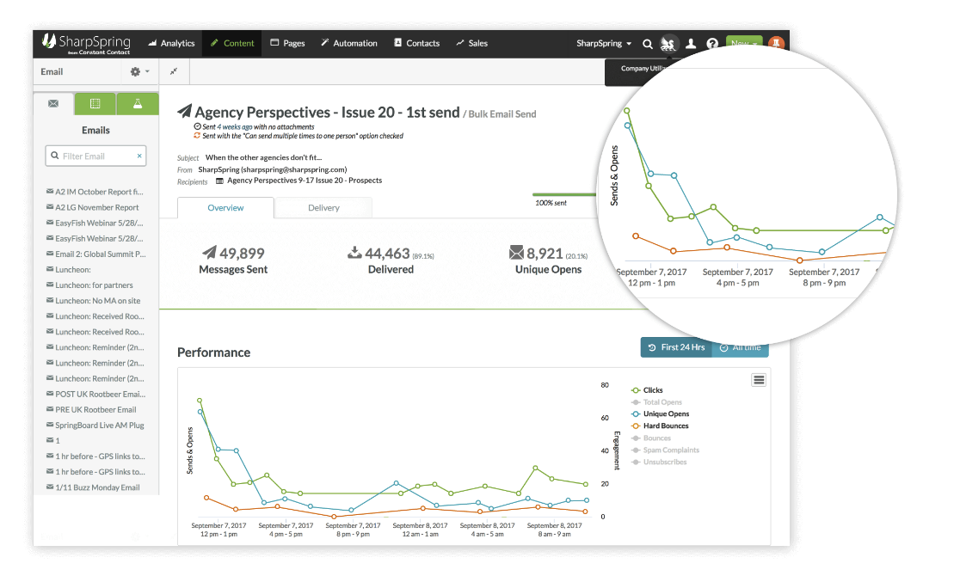Select the envelope Emails tab icon
The width and height of the screenshot is (960, 582).
click(x=53, y=103)
